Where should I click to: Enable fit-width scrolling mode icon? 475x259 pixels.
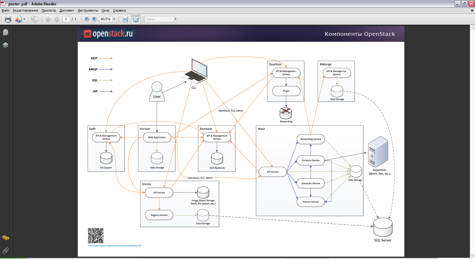(x=125, y=19)
